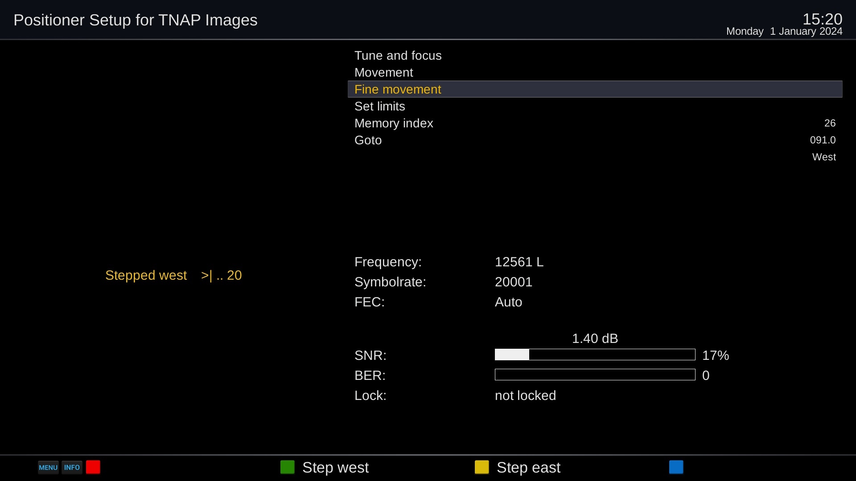Screen dimensions: 856x481
Task: Click the Frequency: label
Action: (388, 262)
